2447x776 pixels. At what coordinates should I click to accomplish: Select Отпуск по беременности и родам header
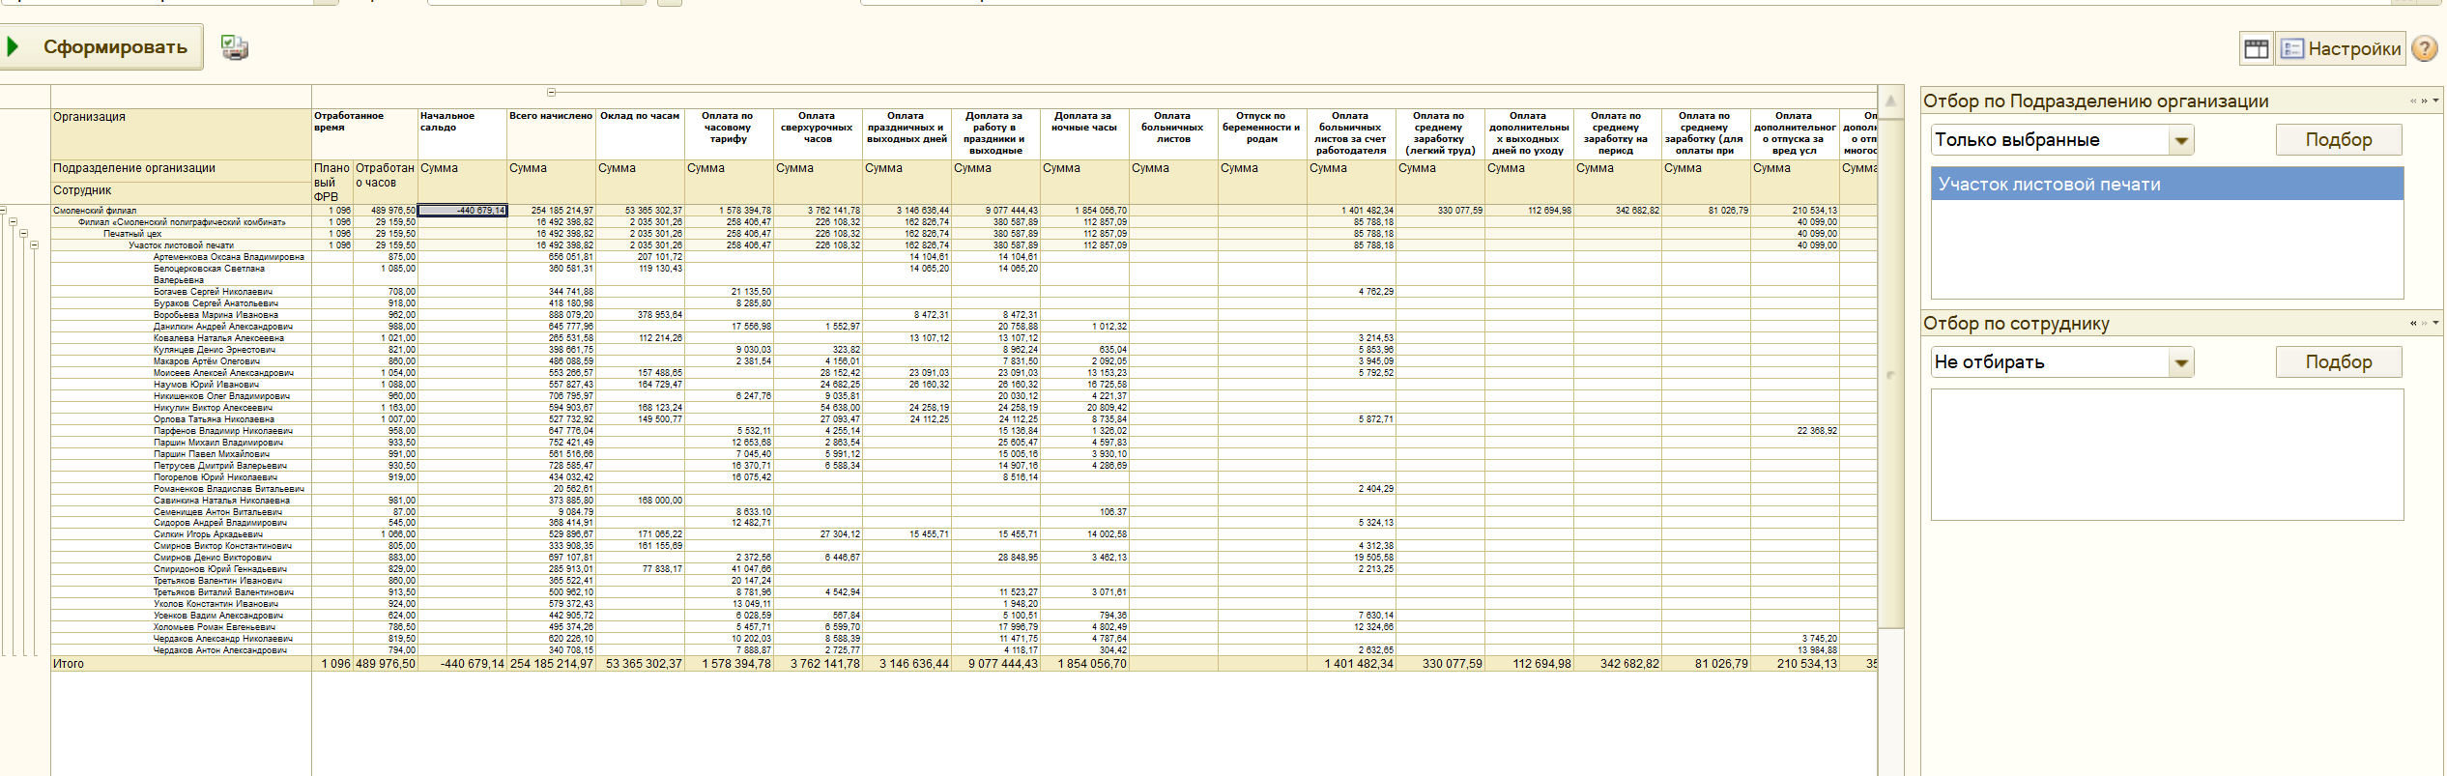[1262, 134]
